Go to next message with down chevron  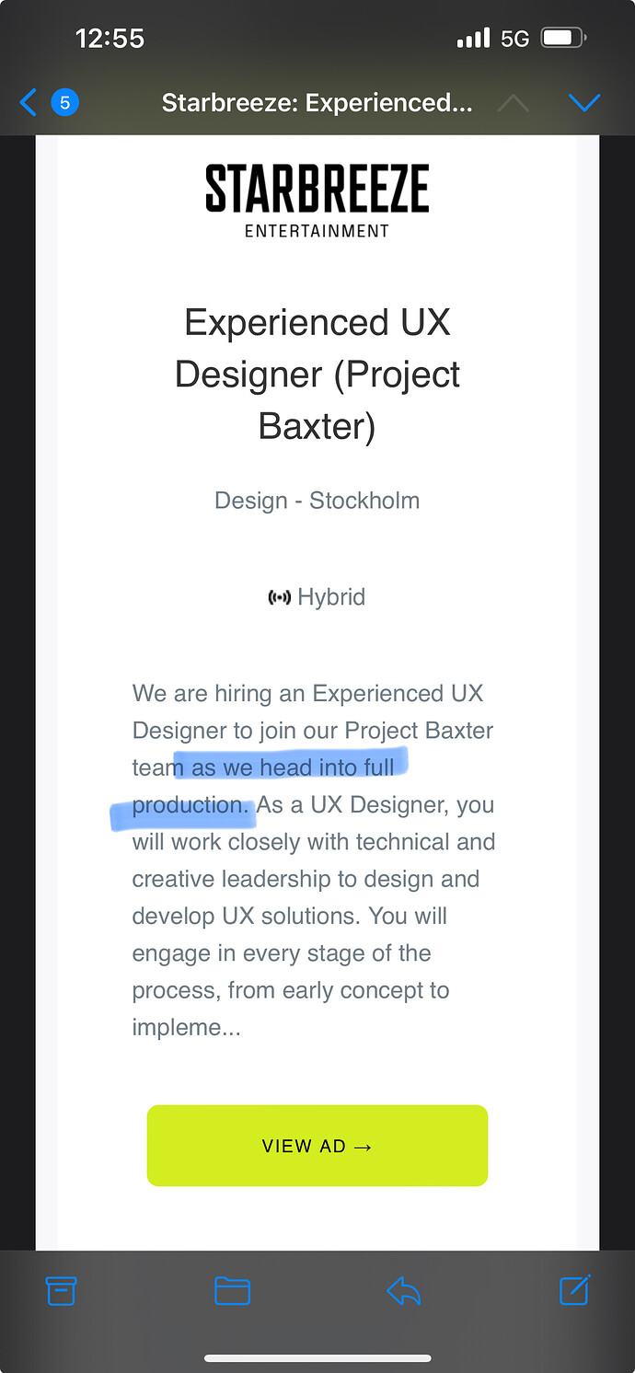point(584,103)
